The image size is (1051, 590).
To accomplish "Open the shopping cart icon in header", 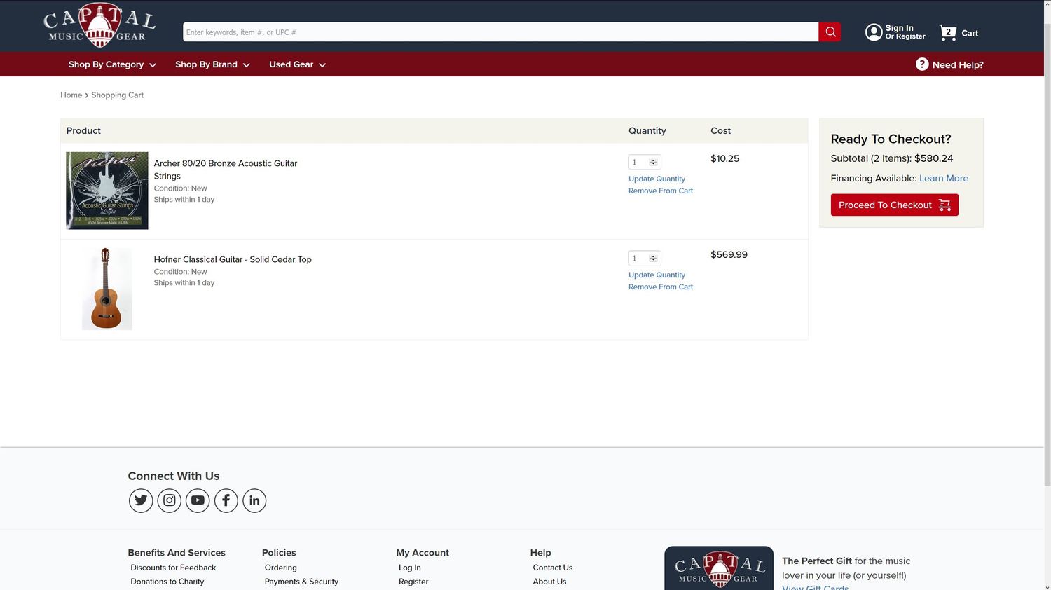I will 947,32.
